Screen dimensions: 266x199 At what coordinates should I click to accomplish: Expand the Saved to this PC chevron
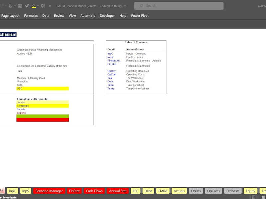[x=125, y=6]
